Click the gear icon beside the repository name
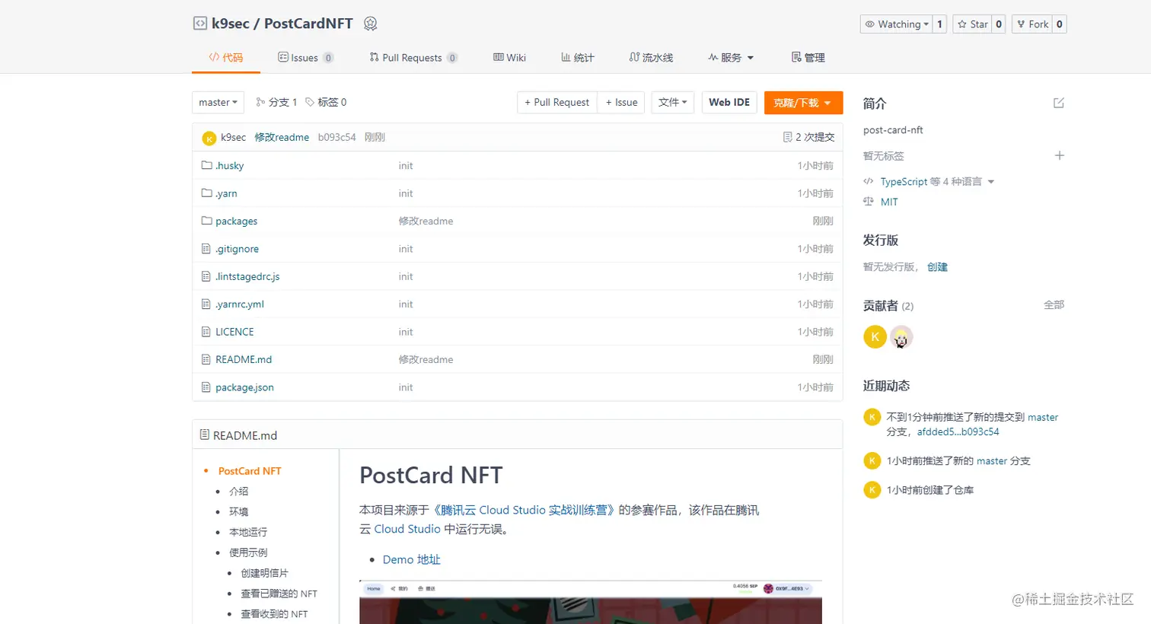The image size is (1151, 624). [x=371, y=24]
